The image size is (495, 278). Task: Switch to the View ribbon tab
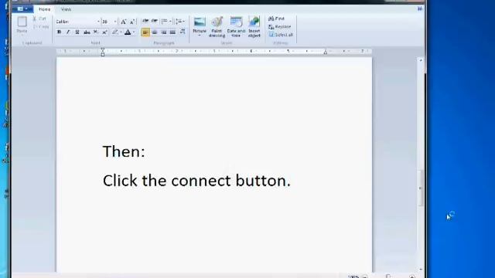click(x=66, y=9)
